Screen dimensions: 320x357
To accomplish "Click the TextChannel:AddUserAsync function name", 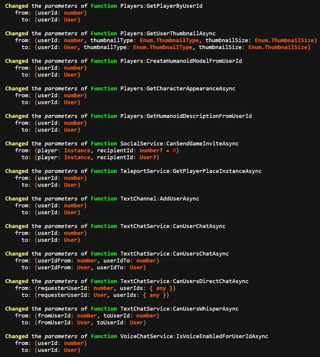I will (x=159, y=199).
